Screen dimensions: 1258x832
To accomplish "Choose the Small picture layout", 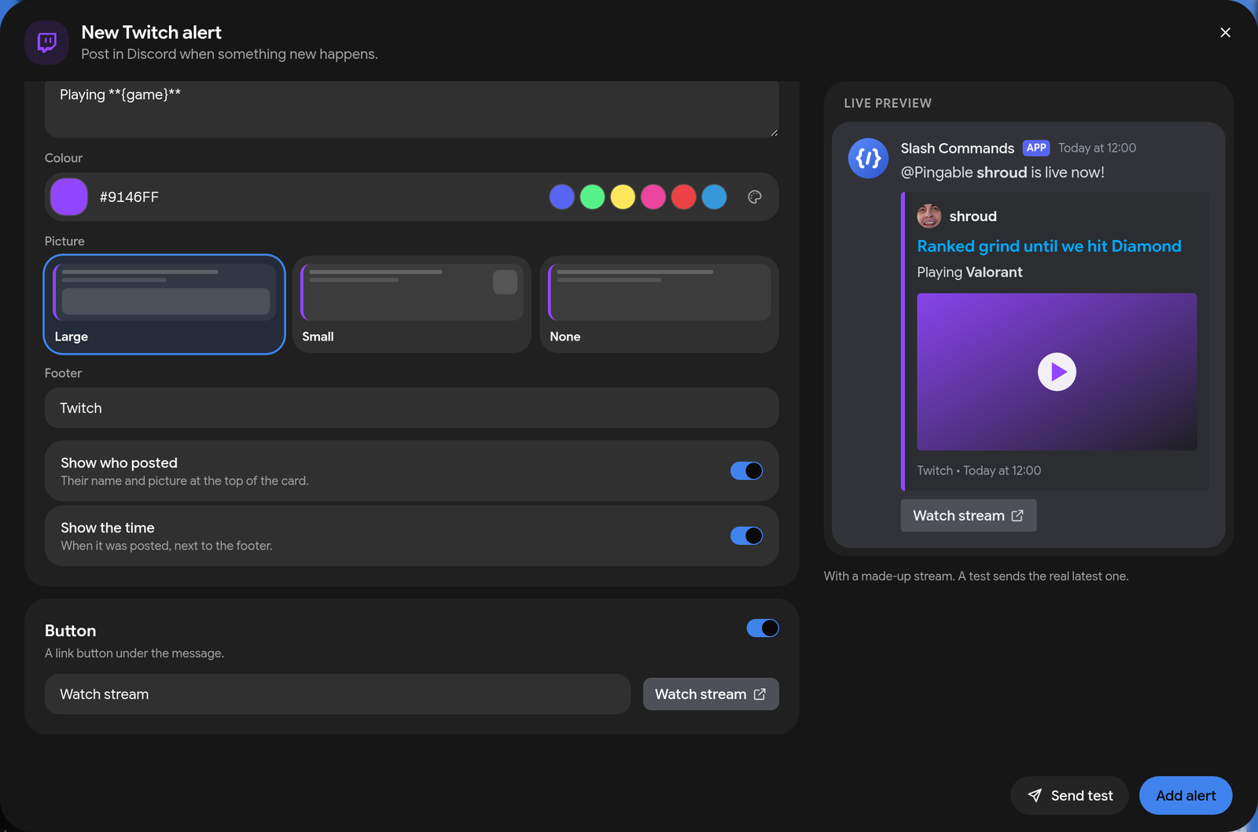I will pyautogui.click(x=412, y=304).
